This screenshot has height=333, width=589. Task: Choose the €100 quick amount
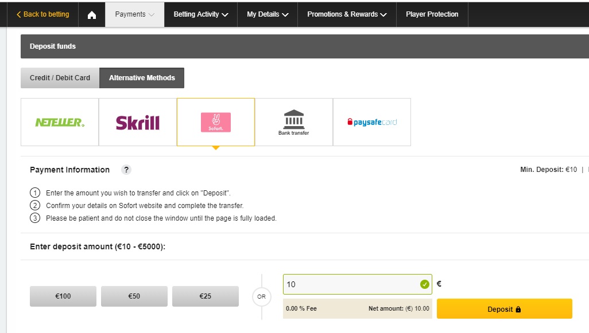point(63,296)
